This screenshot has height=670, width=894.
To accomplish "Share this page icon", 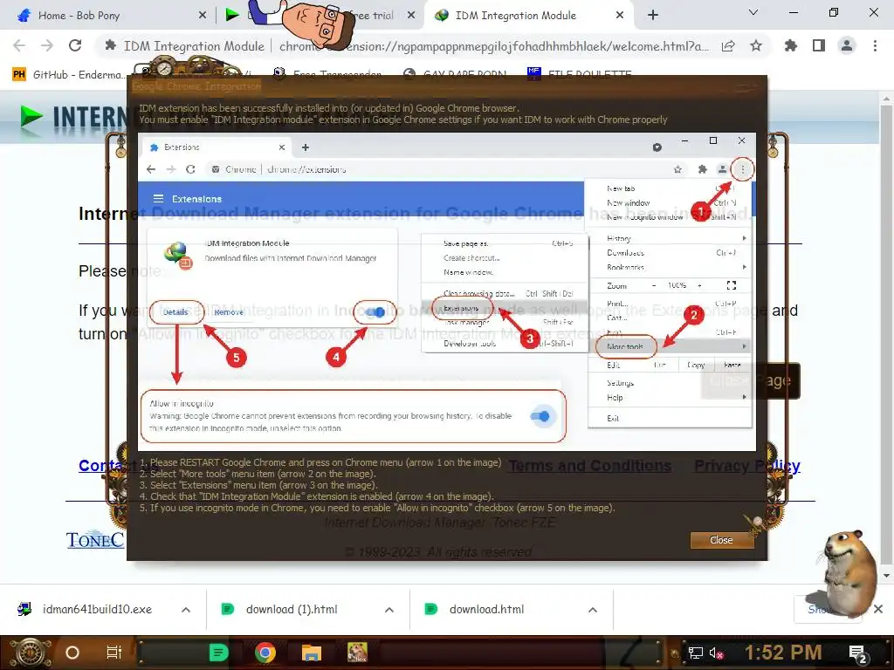I will 728,46.
